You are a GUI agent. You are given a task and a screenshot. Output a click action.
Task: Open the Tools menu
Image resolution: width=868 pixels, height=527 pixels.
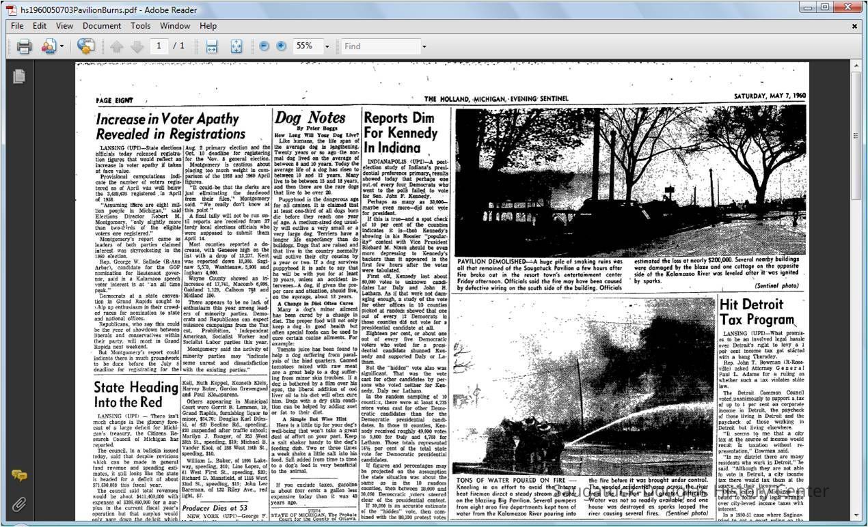point(141,26)
